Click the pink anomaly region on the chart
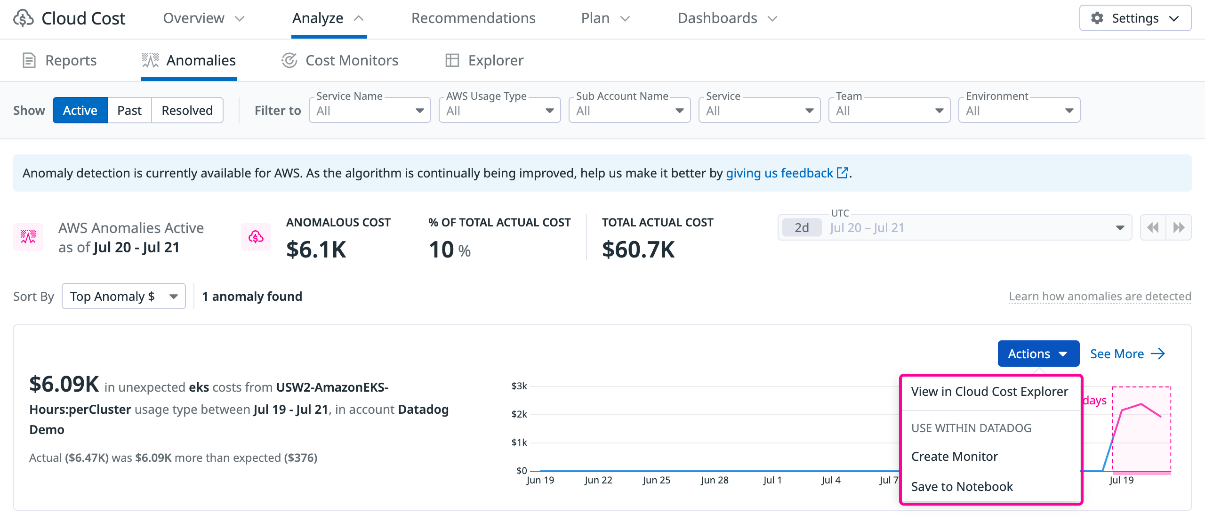The width and height of the screenshot is (1205, 531). pos(1141,428)
